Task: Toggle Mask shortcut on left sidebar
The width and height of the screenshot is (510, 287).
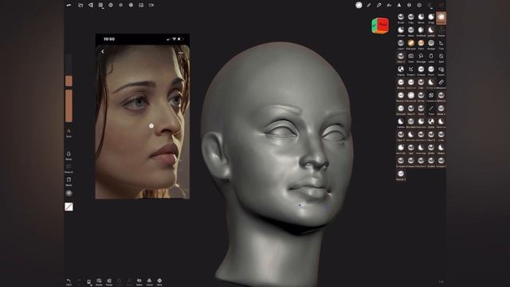Action: [69, 182]
